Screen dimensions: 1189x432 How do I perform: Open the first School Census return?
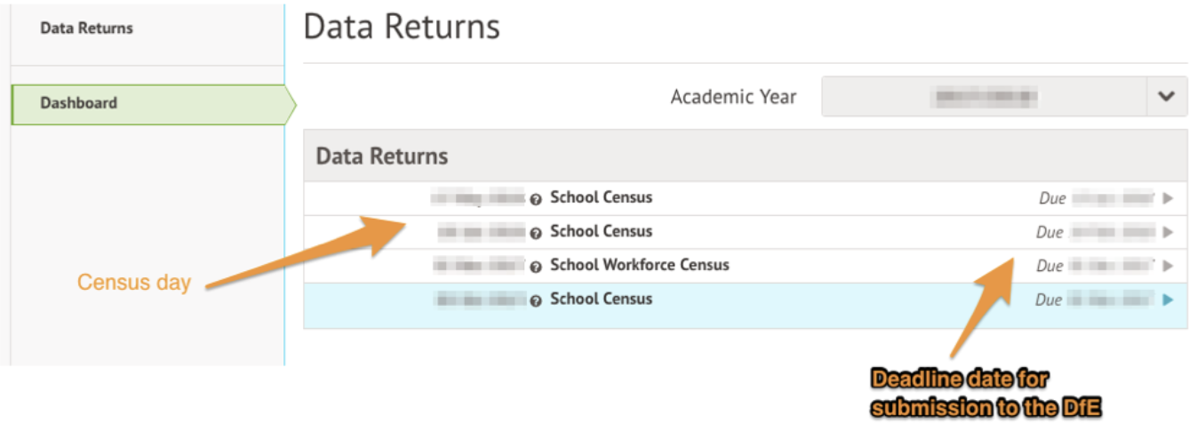tap(602, 197)
